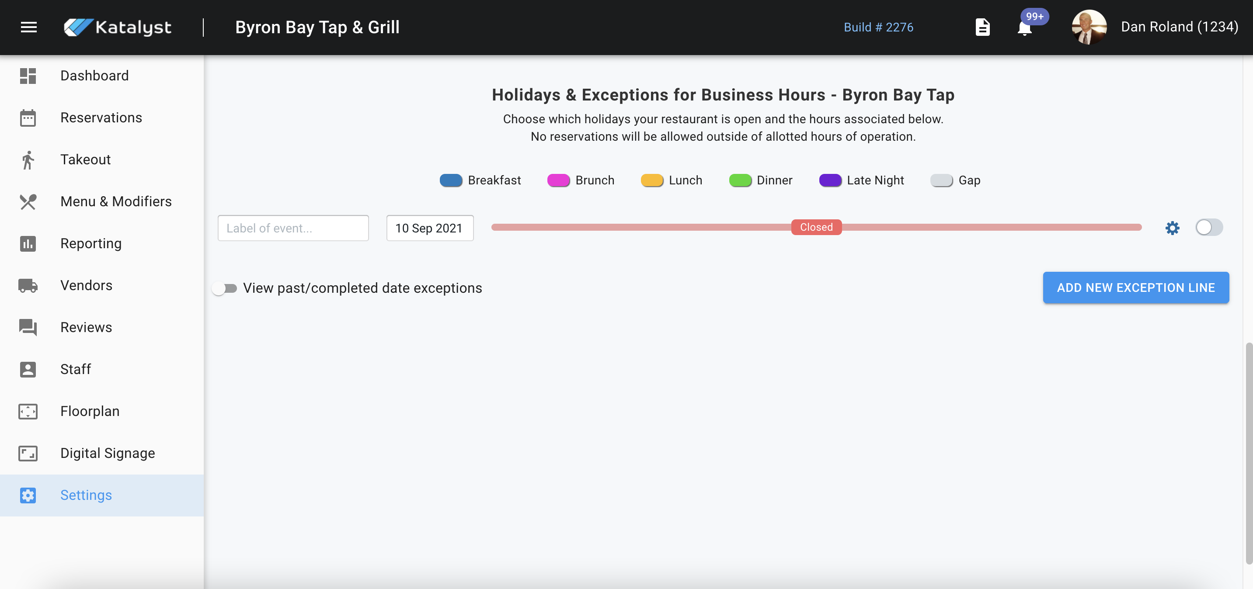Image resolution: width=1253 pixels, height=589 pixels.
Task: Click Add New Exception Line button
Action: click(x=1135, y=288)
